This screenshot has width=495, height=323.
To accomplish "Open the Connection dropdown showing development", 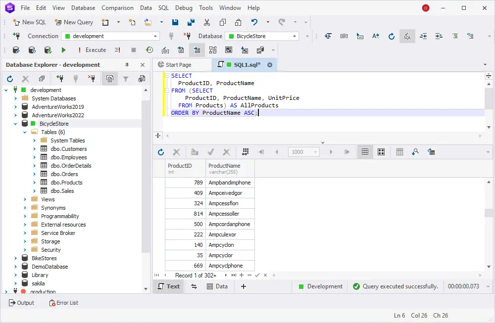I will [x=155, y=36].
